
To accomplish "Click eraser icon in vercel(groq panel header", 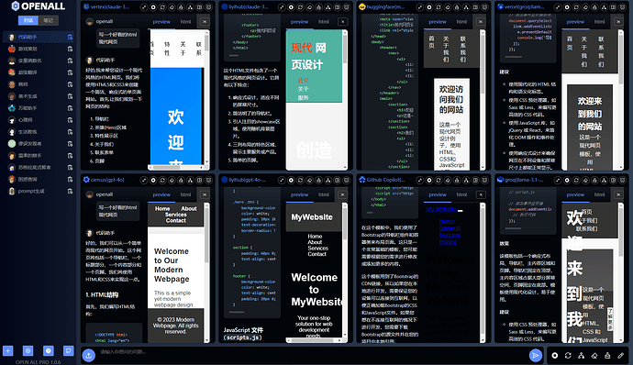I will (x=586, y=7).
